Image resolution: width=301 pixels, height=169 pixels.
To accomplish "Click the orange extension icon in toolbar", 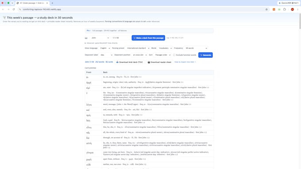I will click(274, 9).
